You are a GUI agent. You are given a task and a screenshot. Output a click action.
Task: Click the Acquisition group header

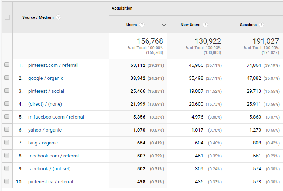(122, 8)
